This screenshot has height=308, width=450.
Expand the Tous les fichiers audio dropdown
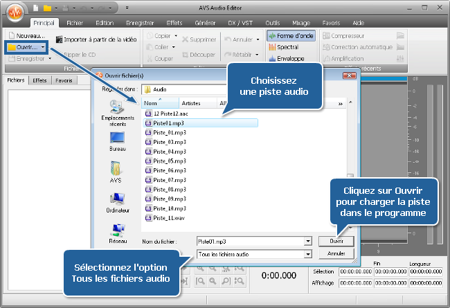point(307,254)
